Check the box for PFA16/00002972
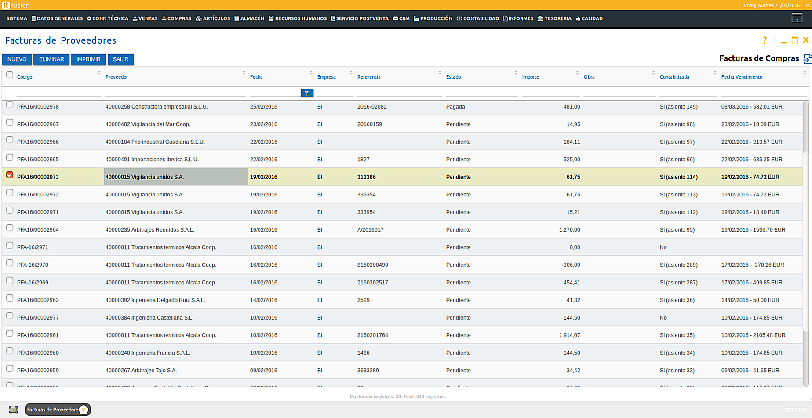This screenshot has height=418, width=812. [x=10, y=193]
